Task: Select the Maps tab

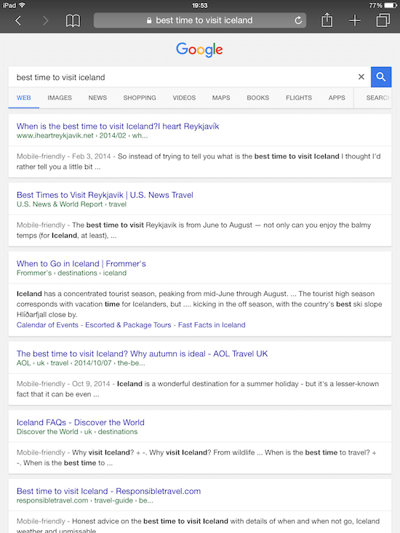Action: pos(221,98)
